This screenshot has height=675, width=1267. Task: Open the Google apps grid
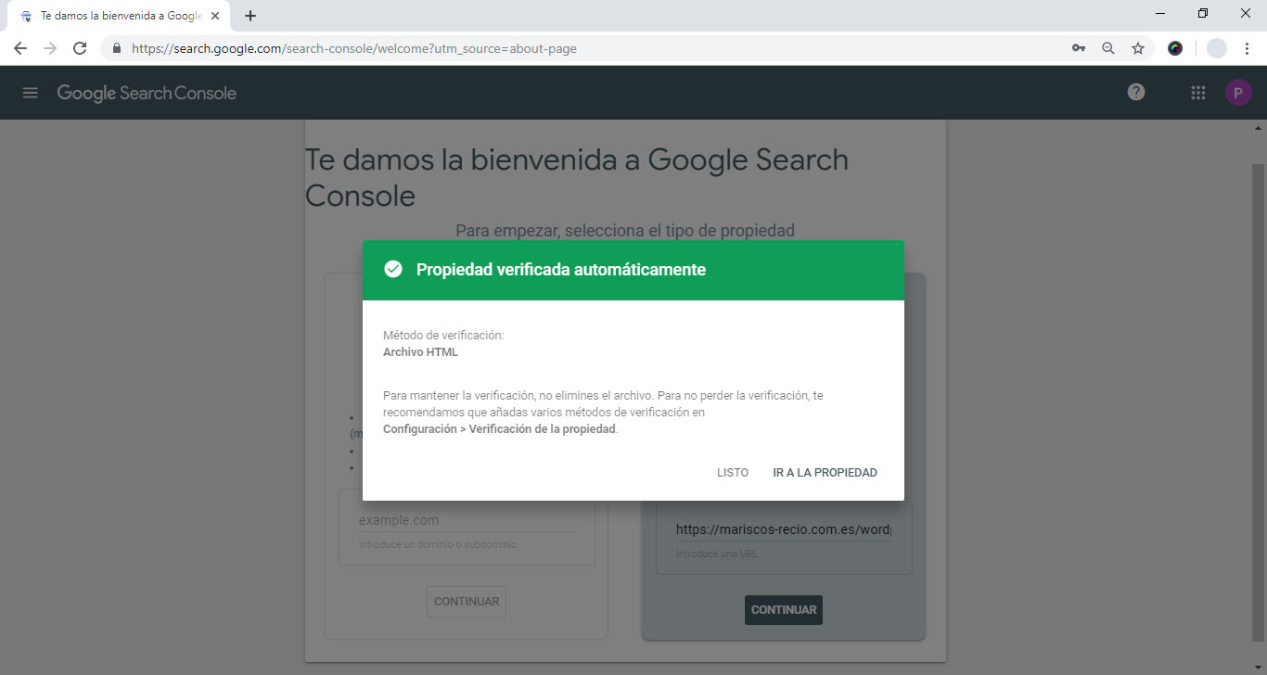pyautogui.click(x=1198, y=93)
